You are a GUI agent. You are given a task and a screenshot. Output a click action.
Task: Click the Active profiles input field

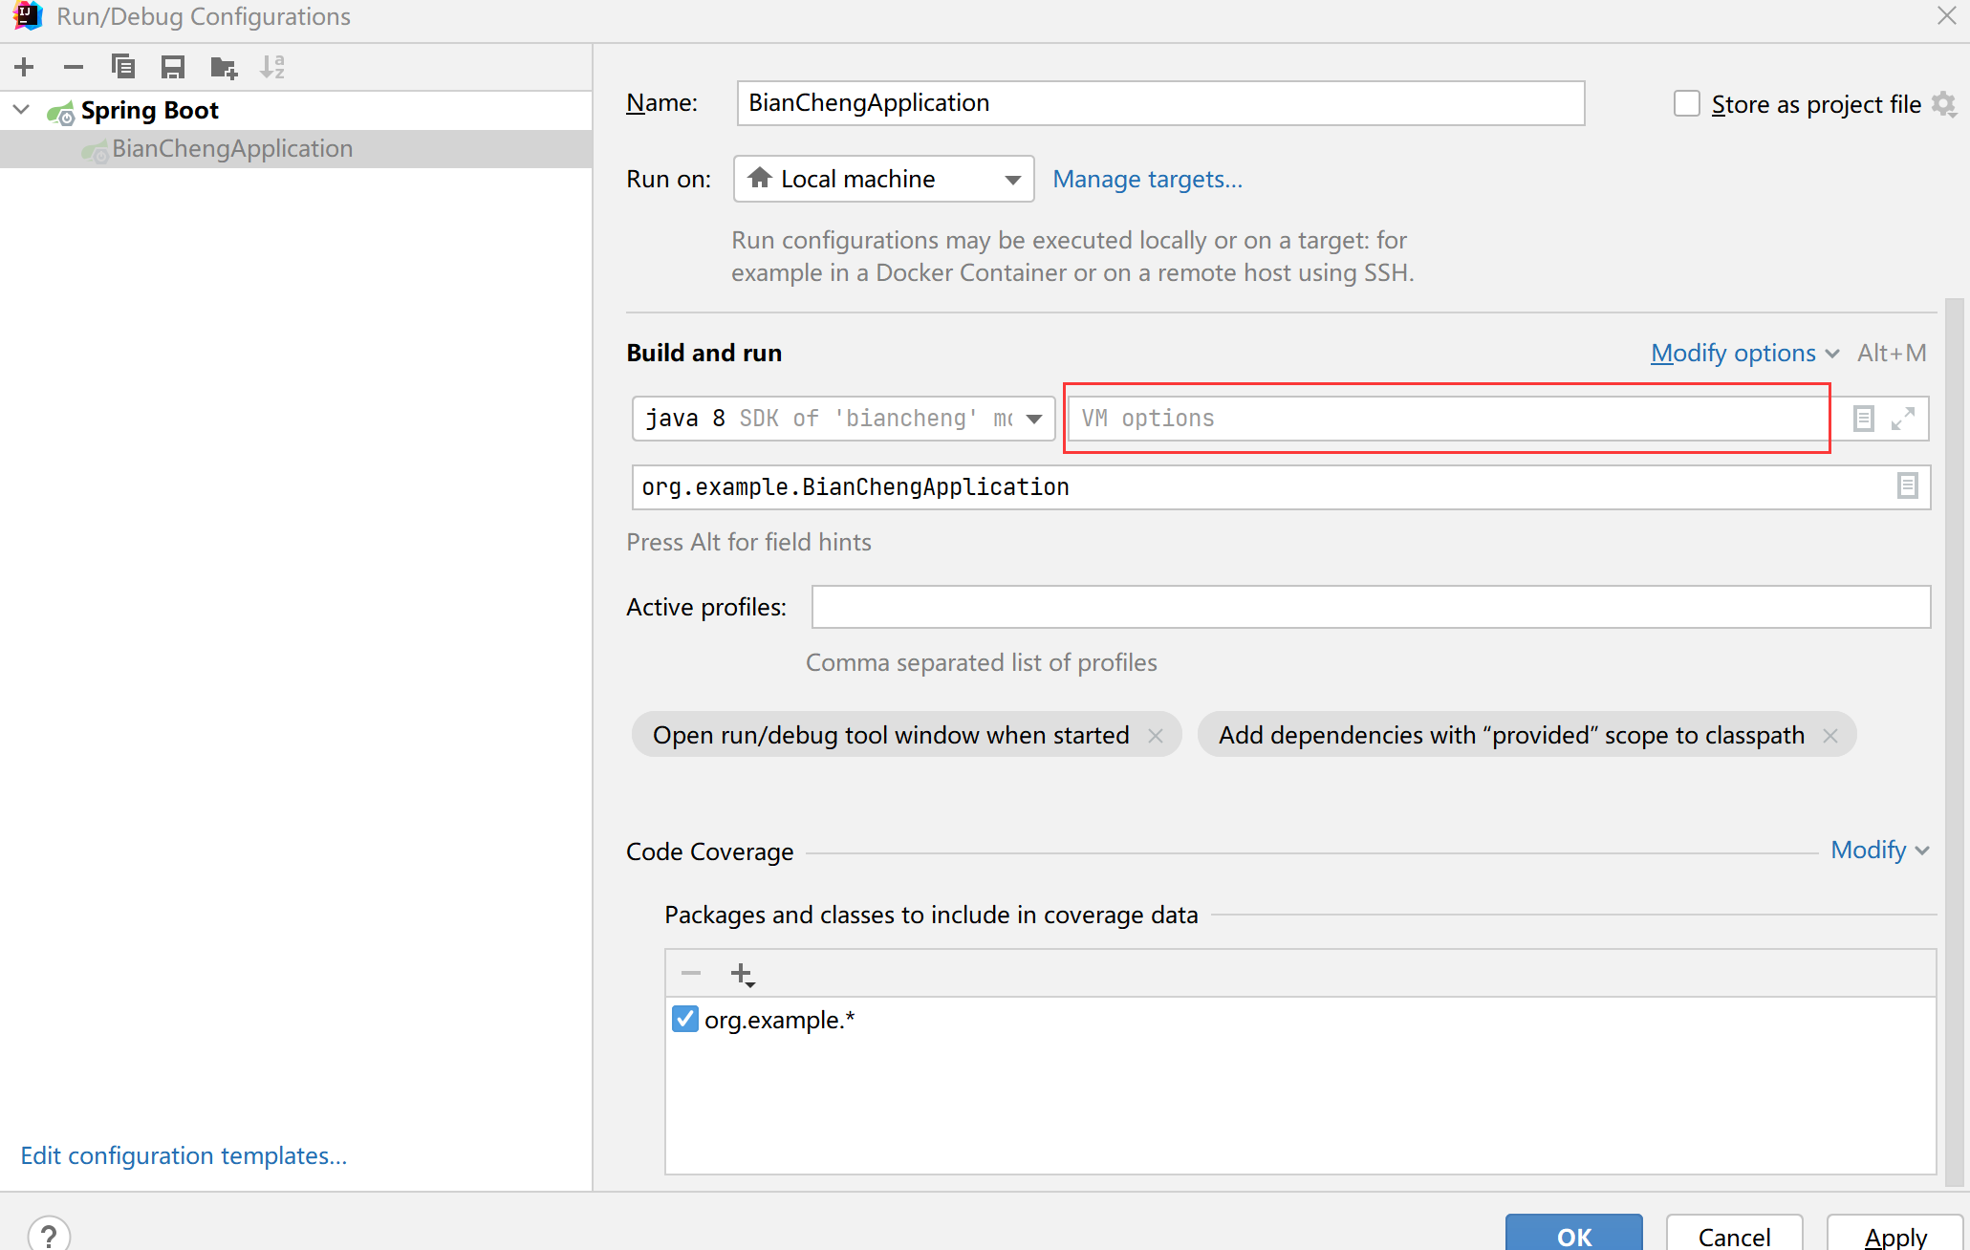click(1370, 607)
